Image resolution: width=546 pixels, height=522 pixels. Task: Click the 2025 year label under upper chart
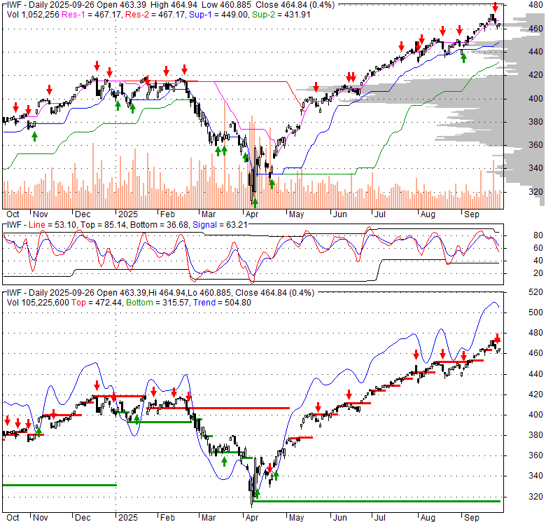coord(128,214)
